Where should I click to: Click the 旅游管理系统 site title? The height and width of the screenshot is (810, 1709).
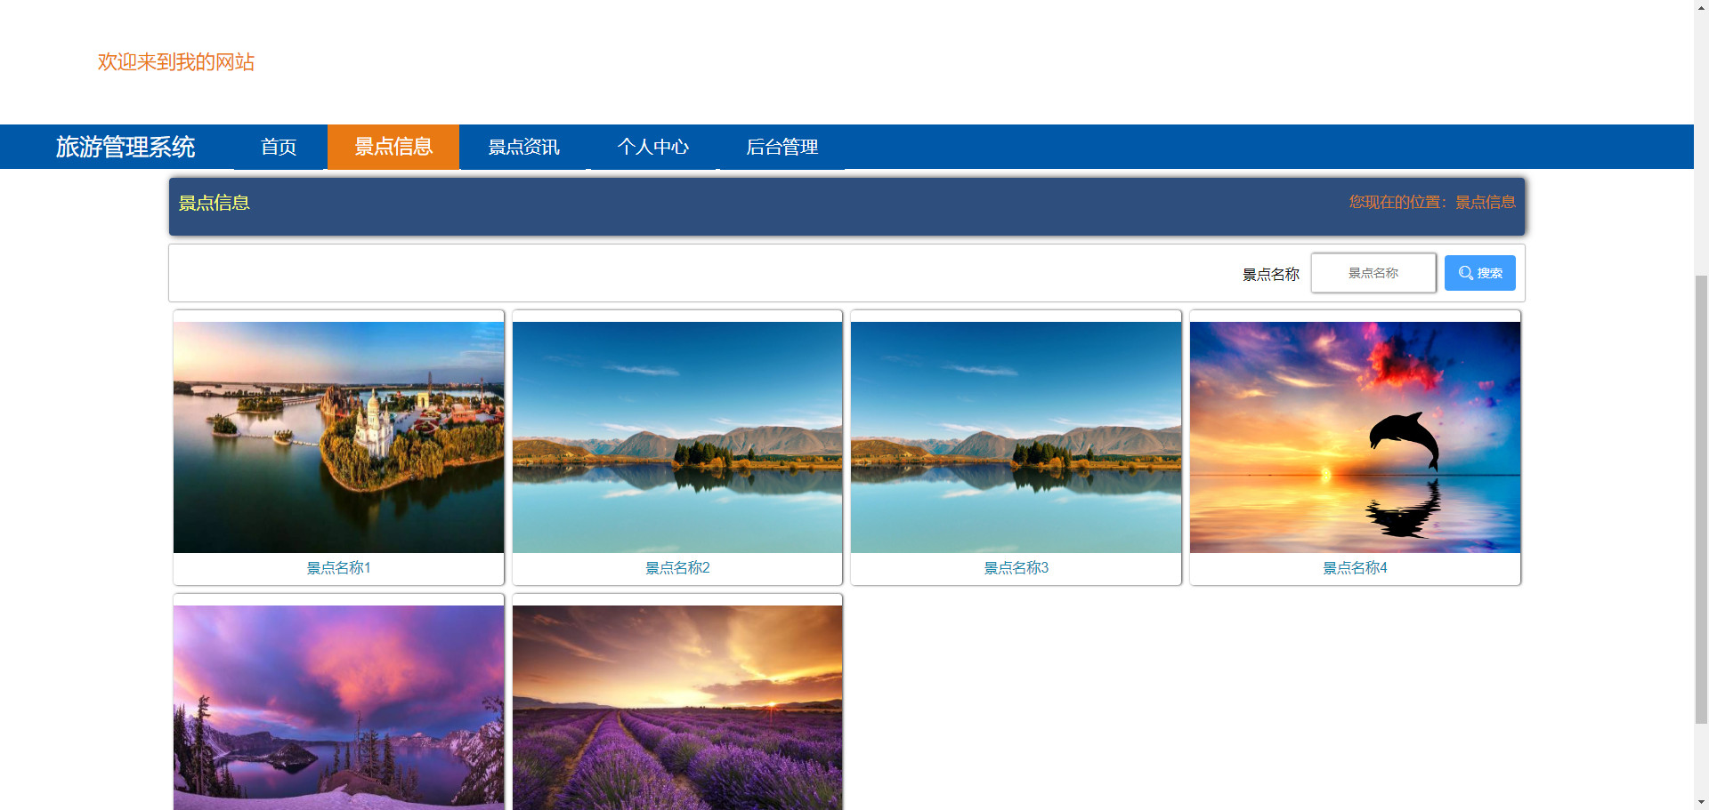coord(126,147)
